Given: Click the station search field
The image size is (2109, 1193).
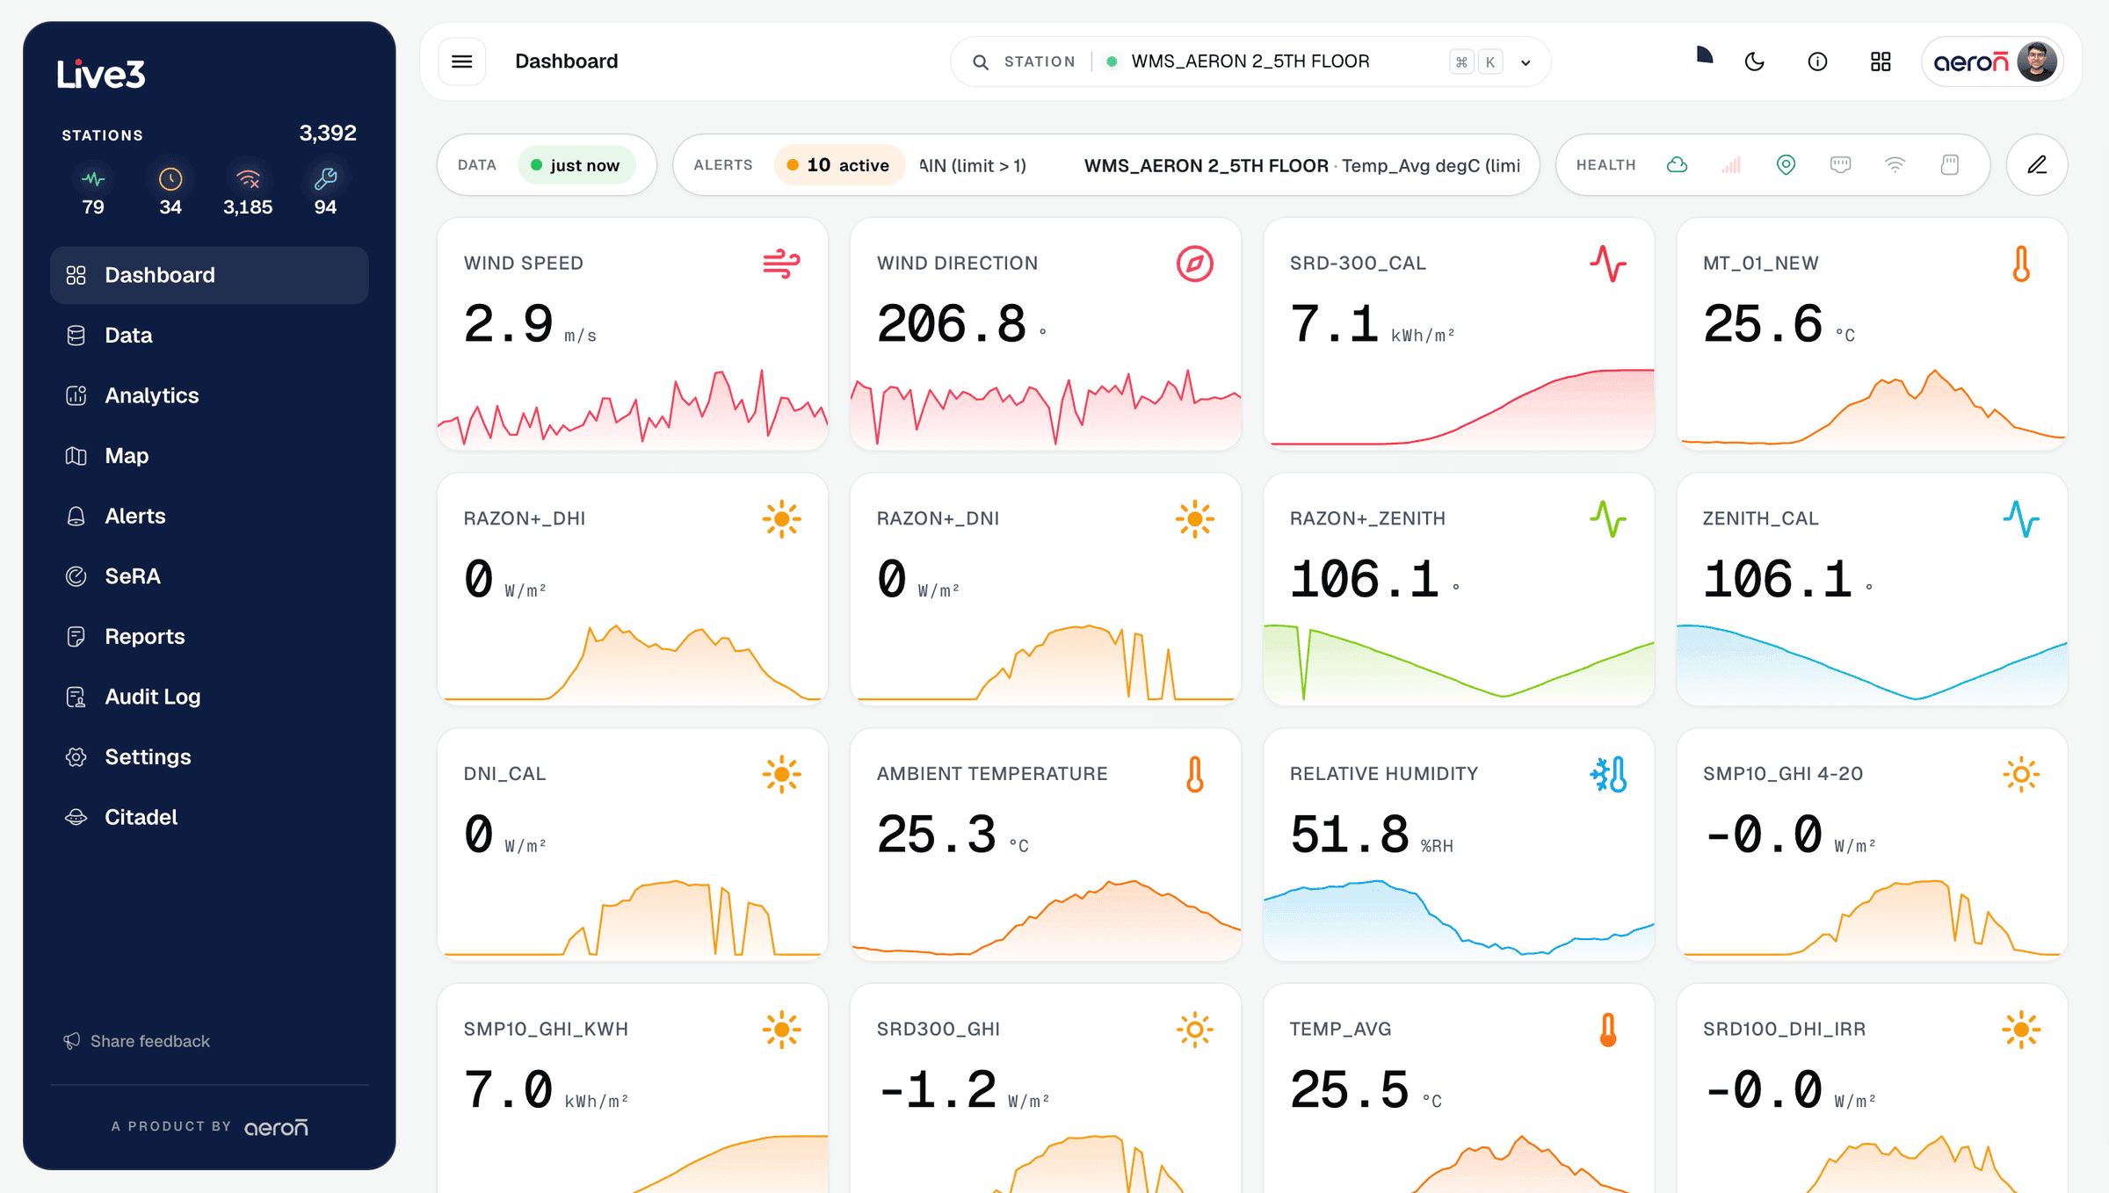Looking at the screenshot, I should click(1250, 61).
